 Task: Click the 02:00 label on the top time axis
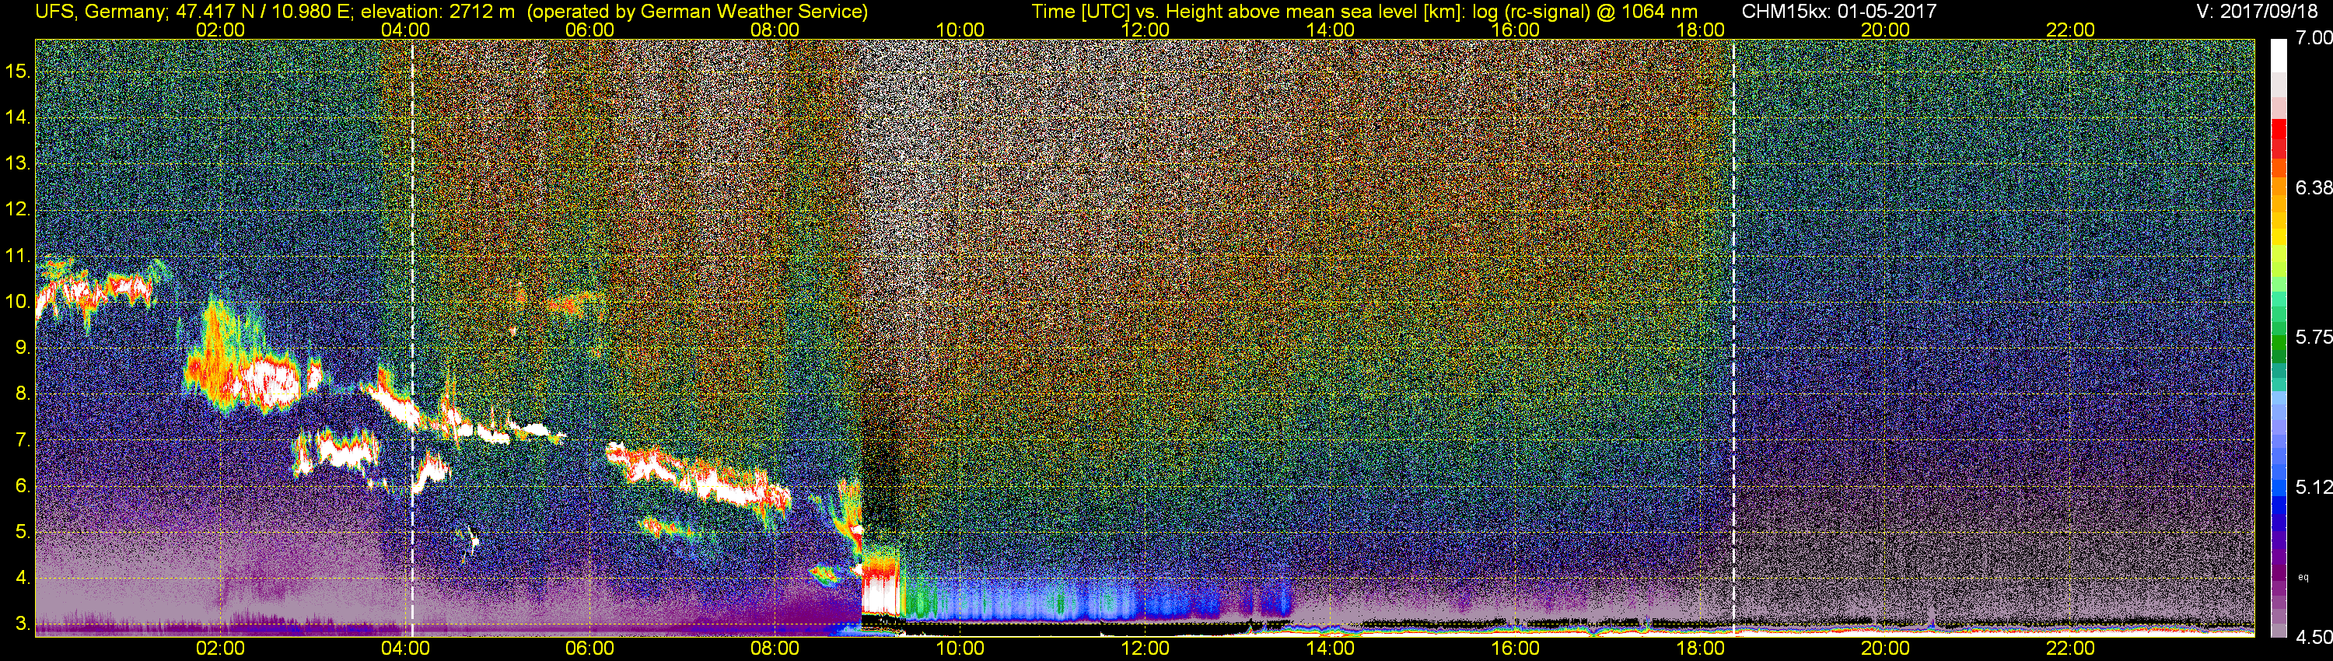click(x=220, y=29)
